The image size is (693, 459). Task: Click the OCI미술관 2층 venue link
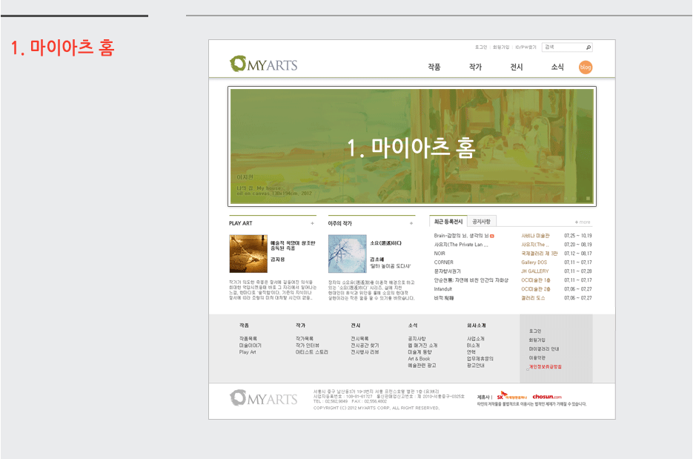tap(536, 288)
